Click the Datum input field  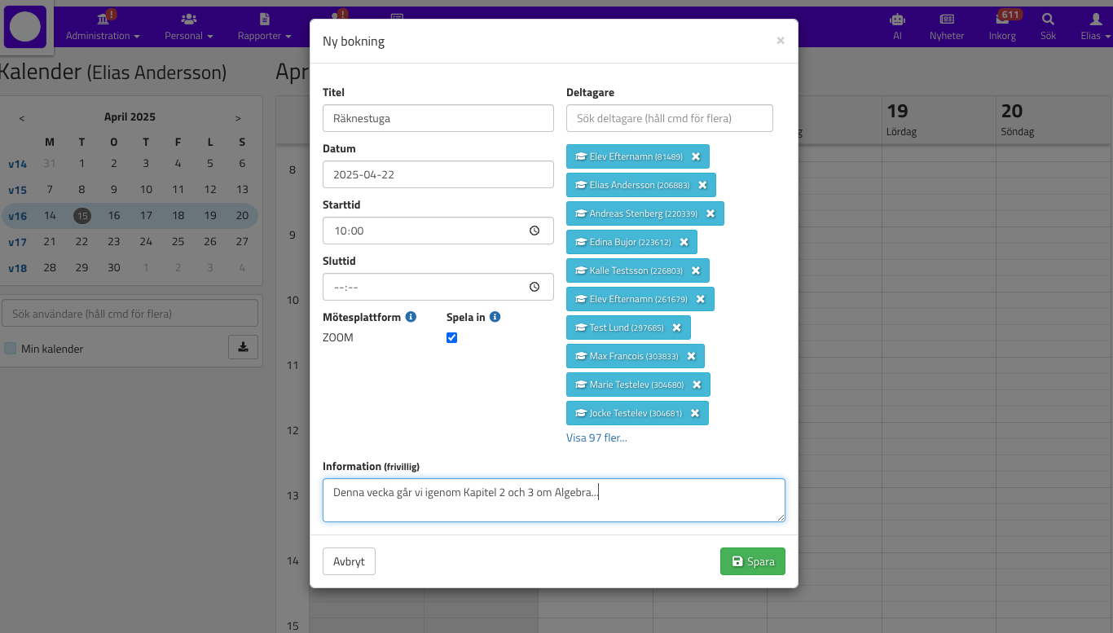point(438,174)
